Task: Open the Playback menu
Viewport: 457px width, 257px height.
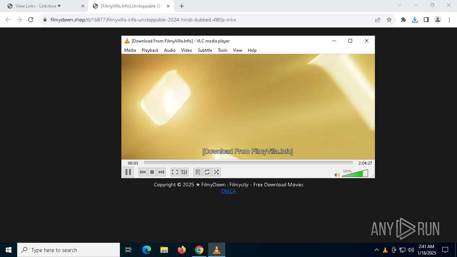Action: 150,50
